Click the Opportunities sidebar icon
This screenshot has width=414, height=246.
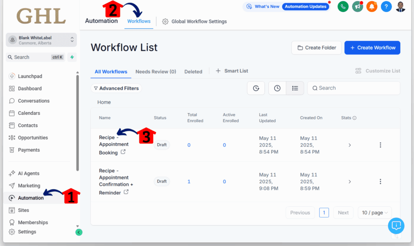pyautogui.click(x=12, y=138)
